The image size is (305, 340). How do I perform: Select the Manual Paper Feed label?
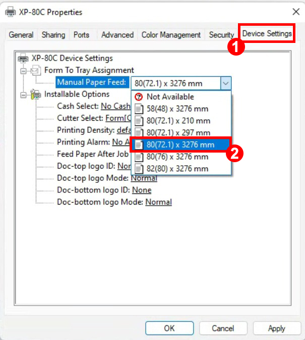92,82
